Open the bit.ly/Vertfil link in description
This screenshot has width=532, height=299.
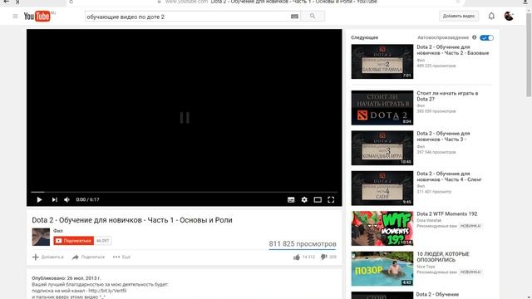pyautogui.click(x=107, y=291)
